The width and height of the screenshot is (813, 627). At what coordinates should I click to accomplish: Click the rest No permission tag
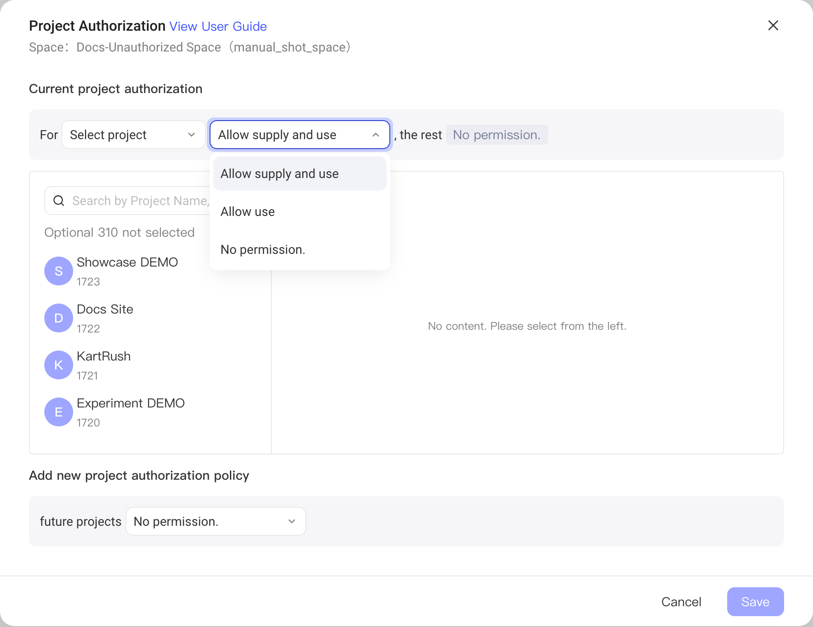click(x=497, y=135)
